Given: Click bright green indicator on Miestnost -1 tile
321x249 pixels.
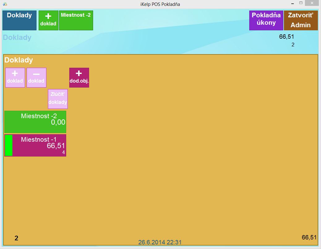Looking at the screenshot, I should pos(9,145).
